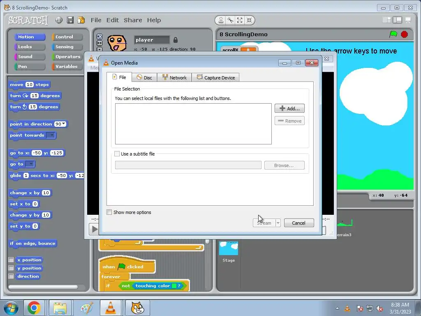Click the muted volume tray icon
This screenshot has width=421, height=316.
pos(379,309)
